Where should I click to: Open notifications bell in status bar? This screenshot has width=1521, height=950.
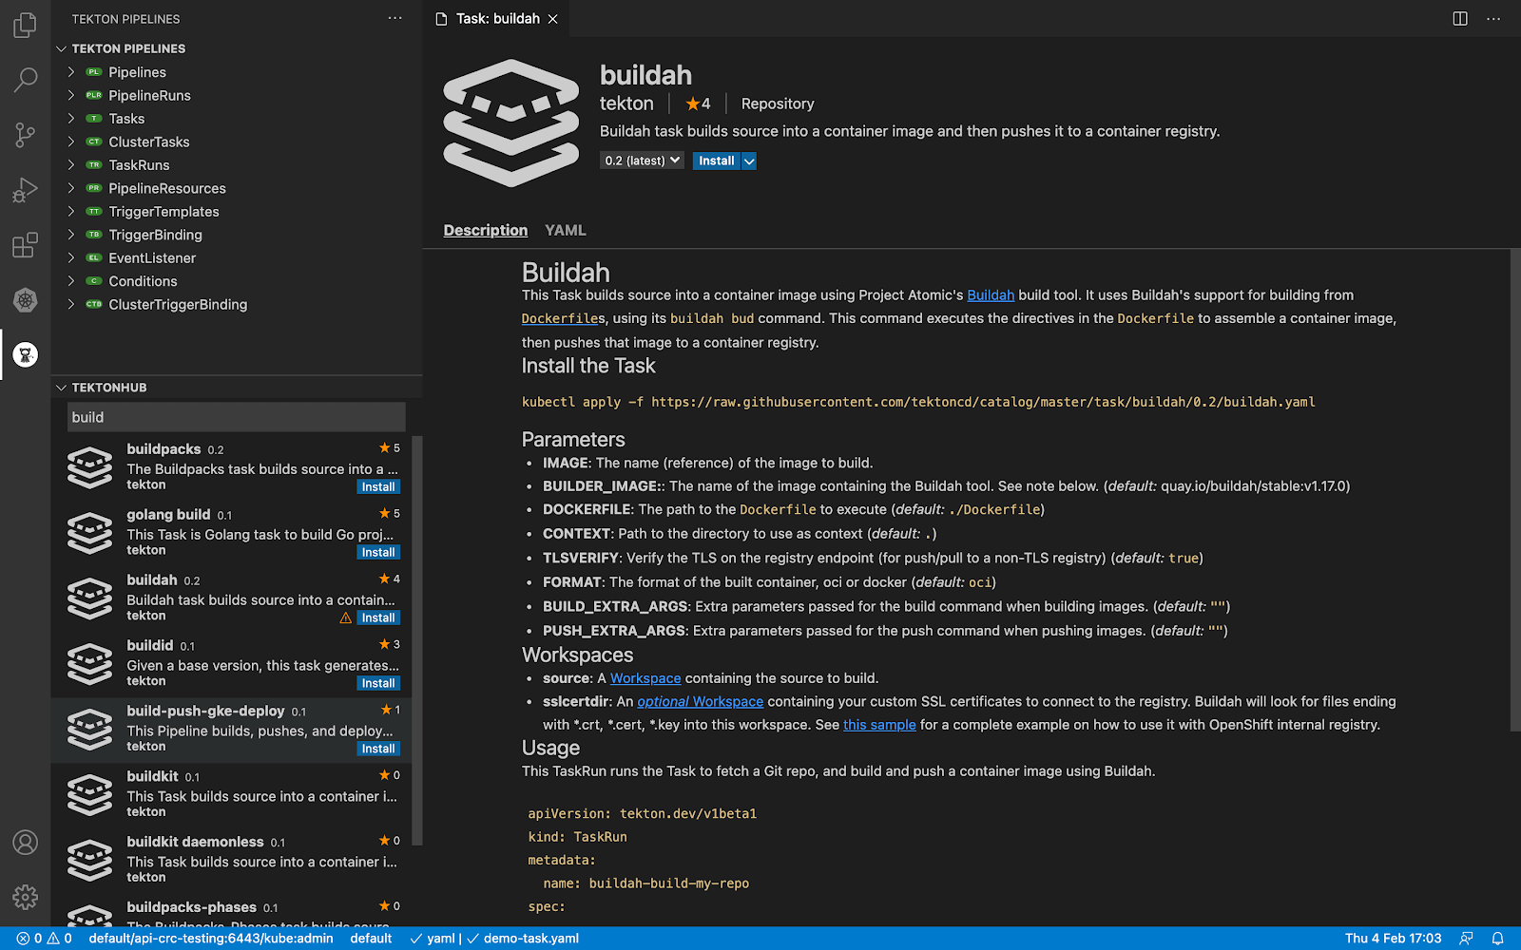click(x=1498, y=939)
